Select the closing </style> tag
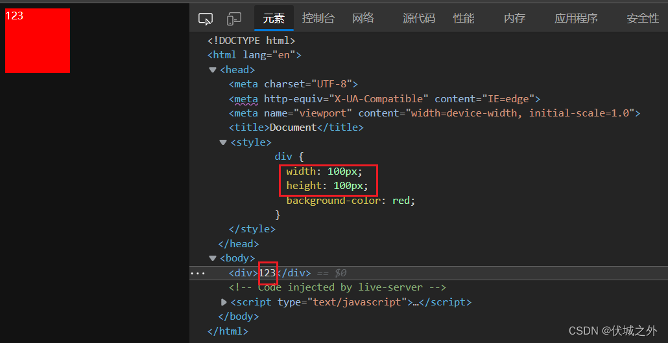668x343 pixels. tap(252, 230)
